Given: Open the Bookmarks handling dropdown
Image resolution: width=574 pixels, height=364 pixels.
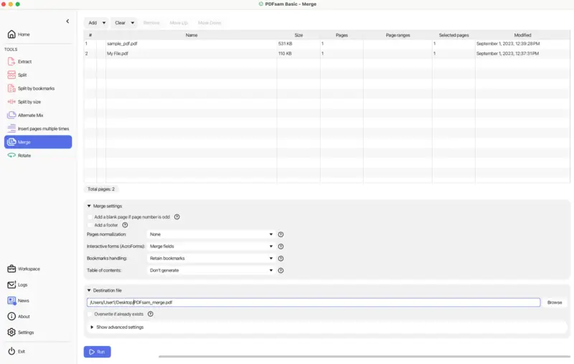Looking at the screenshot, I should coord(211,259).
